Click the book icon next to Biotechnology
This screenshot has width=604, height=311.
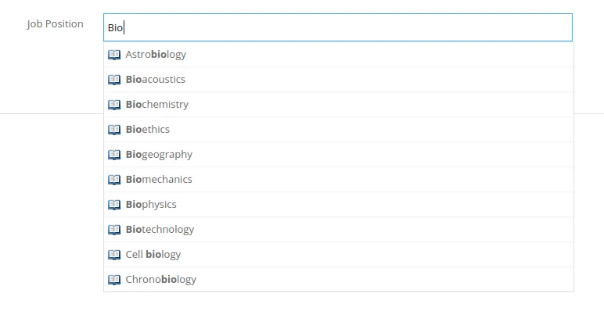coord(114,230)
